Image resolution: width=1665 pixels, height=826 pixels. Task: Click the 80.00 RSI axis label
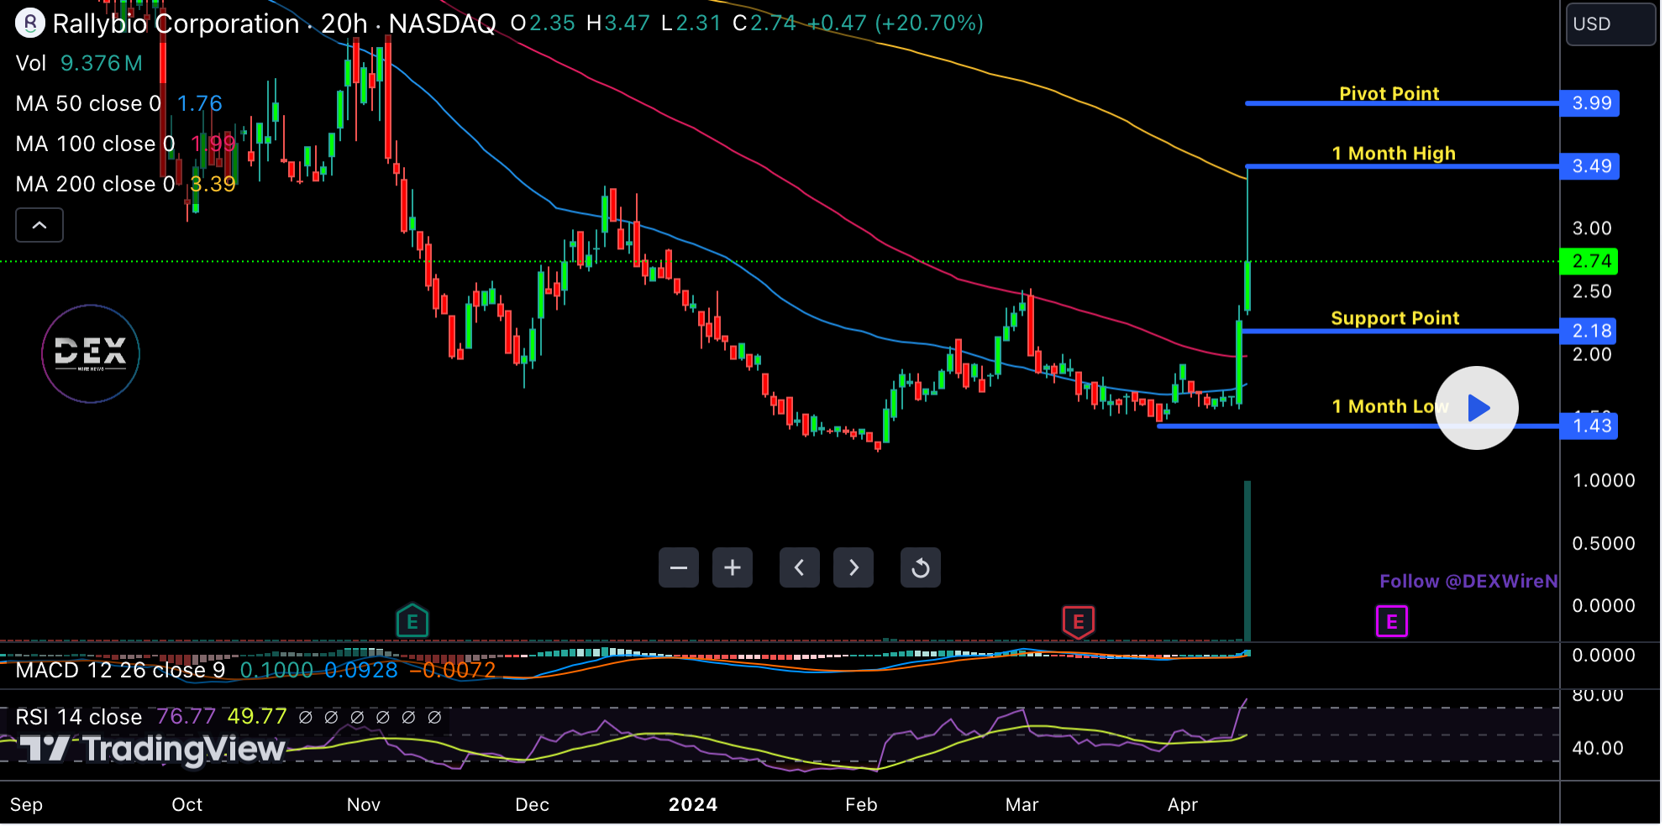[1598, 696]
